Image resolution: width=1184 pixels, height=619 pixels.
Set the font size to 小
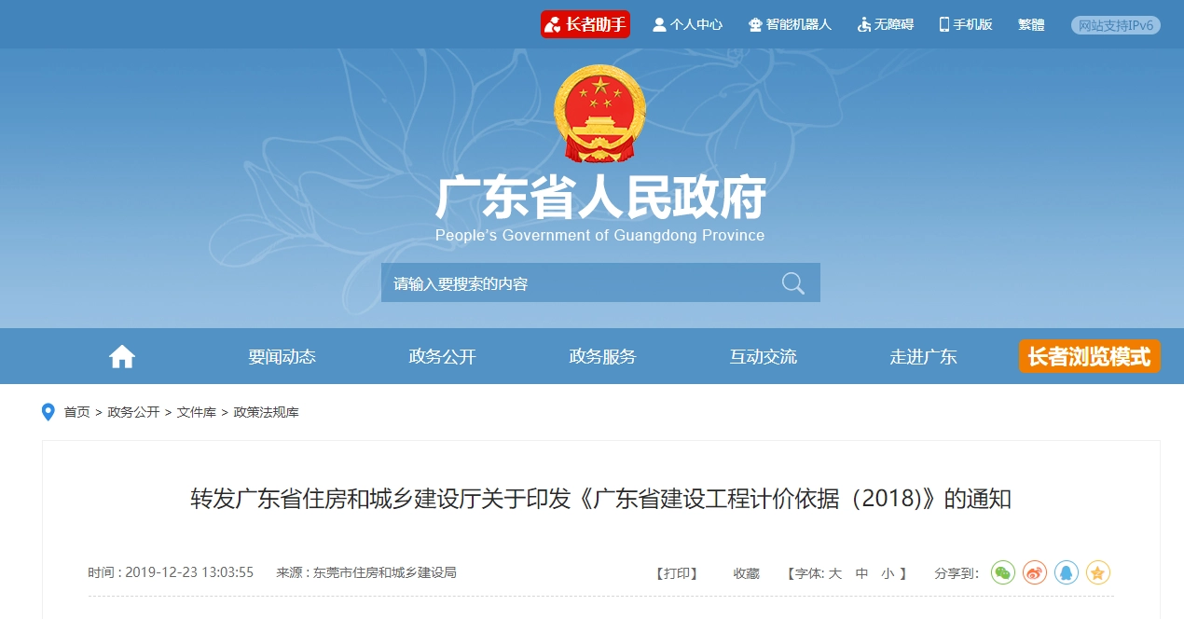point(888,573)
